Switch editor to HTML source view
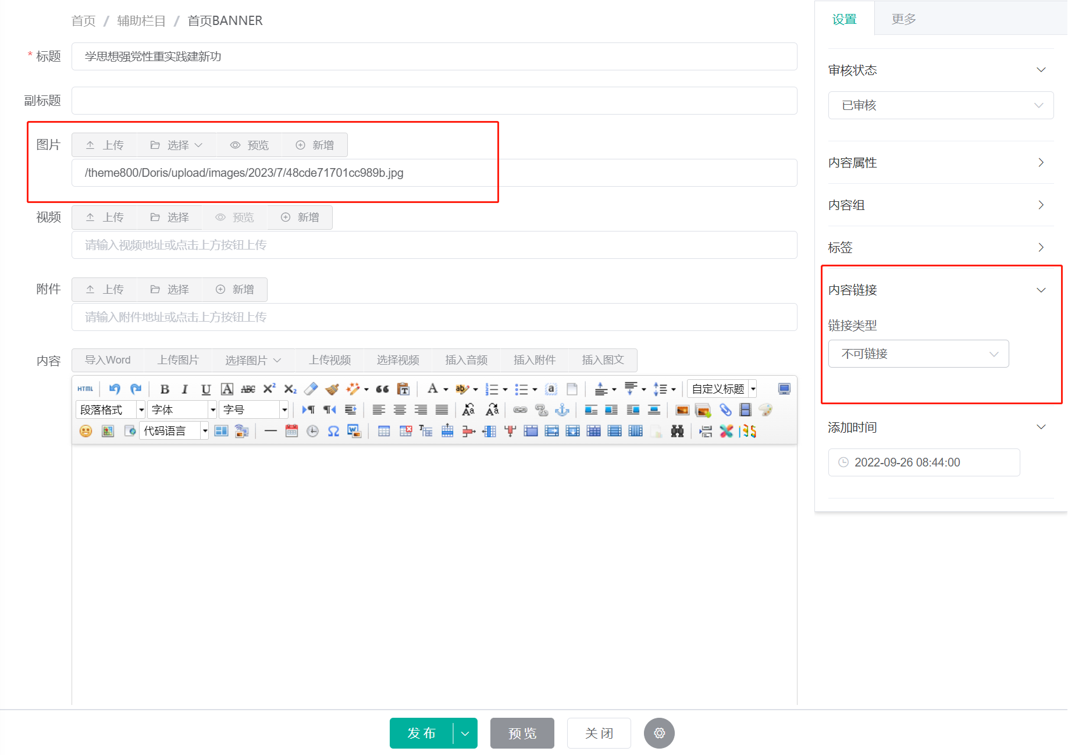This screenshot has height=755, width=1068. click(86, 389)
